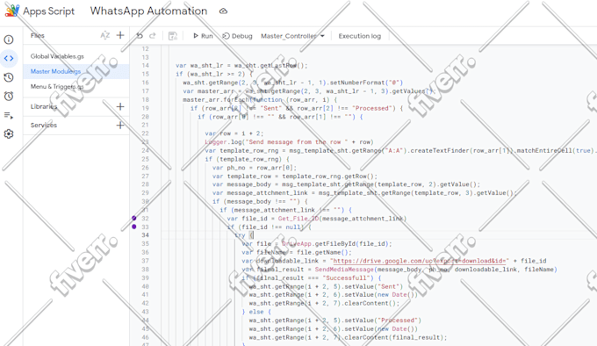Rename the WhatsApp Automation project title
The image size is (597, 346).
[x=148, y=11]
